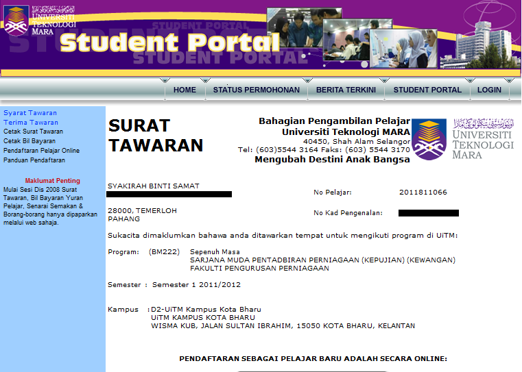The image size is (522, 372).
Task: Click the Sepenuh Masa text
Action: pos(215,252)
